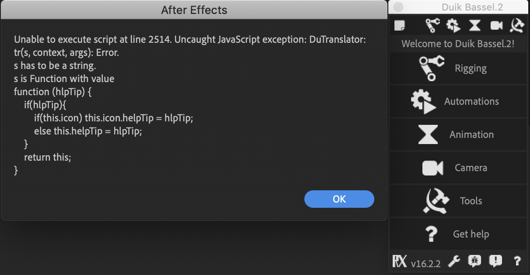Select the Tools hammer icon in the toolbar

pos(517,25)
